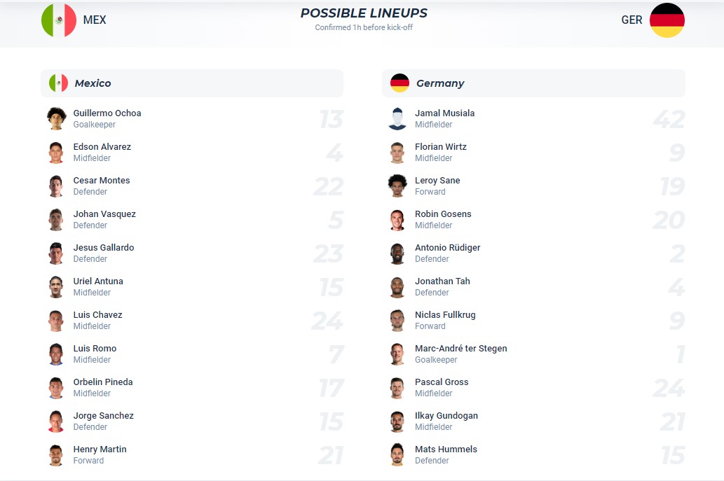
Task: Click the Mexico flag icon in header
Action: (59, 20)
